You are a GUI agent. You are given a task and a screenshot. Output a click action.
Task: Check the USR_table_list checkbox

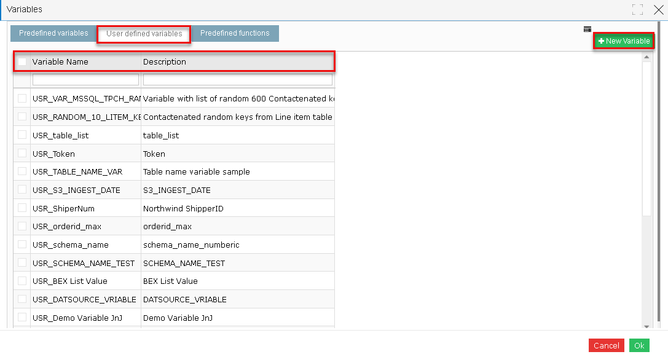click(22, 135)
